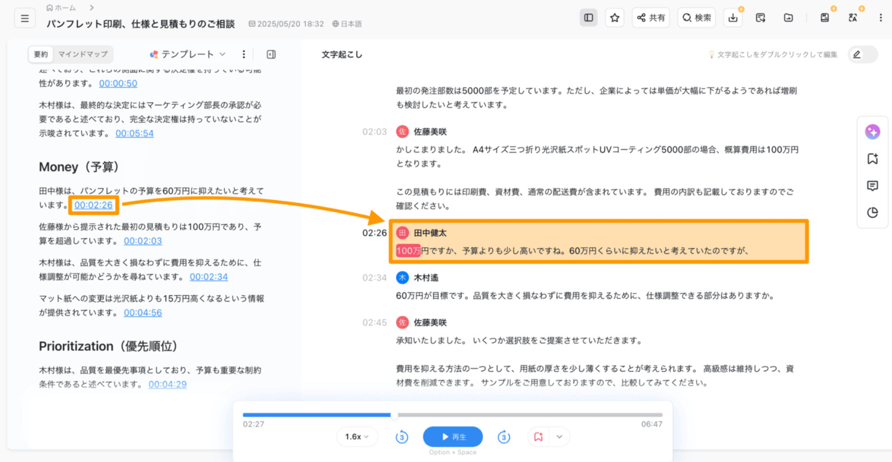Switch to the マインドマップ tab
The image size is (892, 462).
pyautogui.click(x=83, y=54)
